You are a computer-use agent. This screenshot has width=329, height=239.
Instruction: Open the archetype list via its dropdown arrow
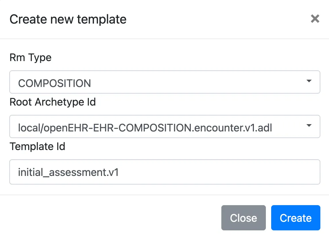[x=309, y=126]
